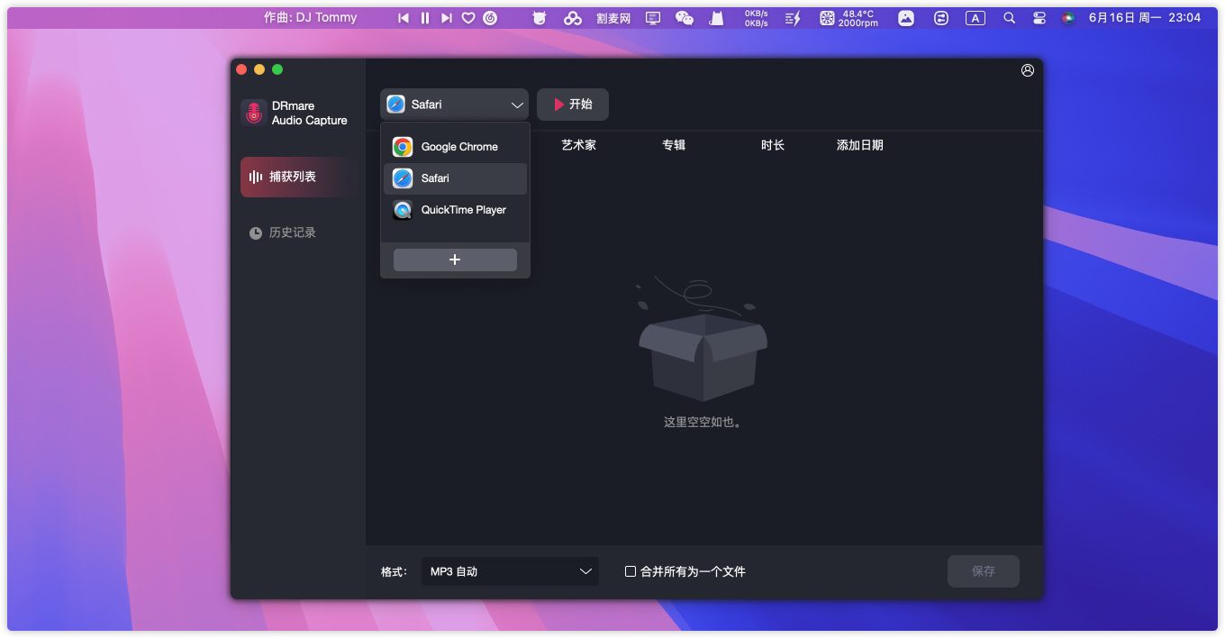The image size is (1225, 638).
Task: Select Google Chrome from the source list
Action: [455, 147]
